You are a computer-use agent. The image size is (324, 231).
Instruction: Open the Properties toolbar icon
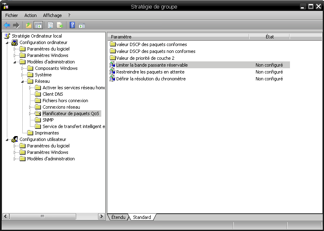(50, 25)
